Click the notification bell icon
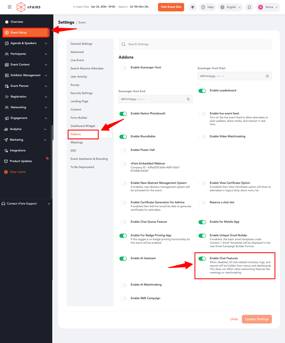285x343 pixels. 249,7
